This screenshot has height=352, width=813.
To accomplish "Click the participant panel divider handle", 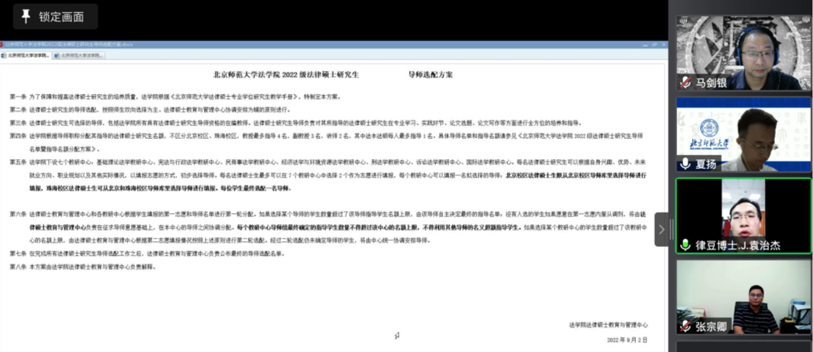I will tap(672, 230).
